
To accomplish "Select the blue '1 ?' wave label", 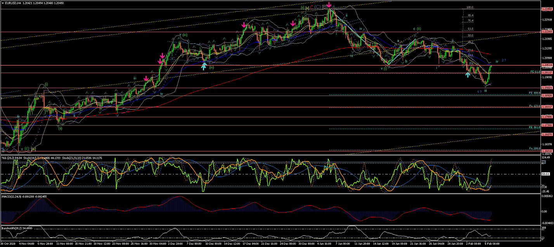I will pyautogui.click(x=480, y=92).
